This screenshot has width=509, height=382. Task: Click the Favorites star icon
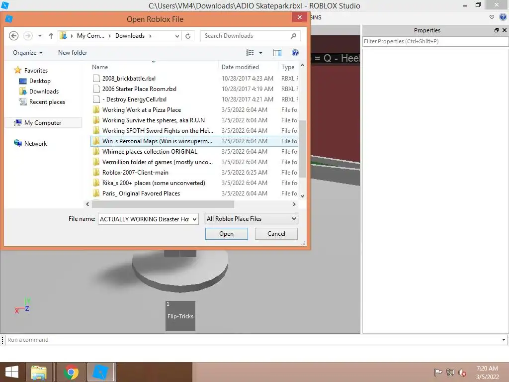pyautogui.click(x=17, y=70)
